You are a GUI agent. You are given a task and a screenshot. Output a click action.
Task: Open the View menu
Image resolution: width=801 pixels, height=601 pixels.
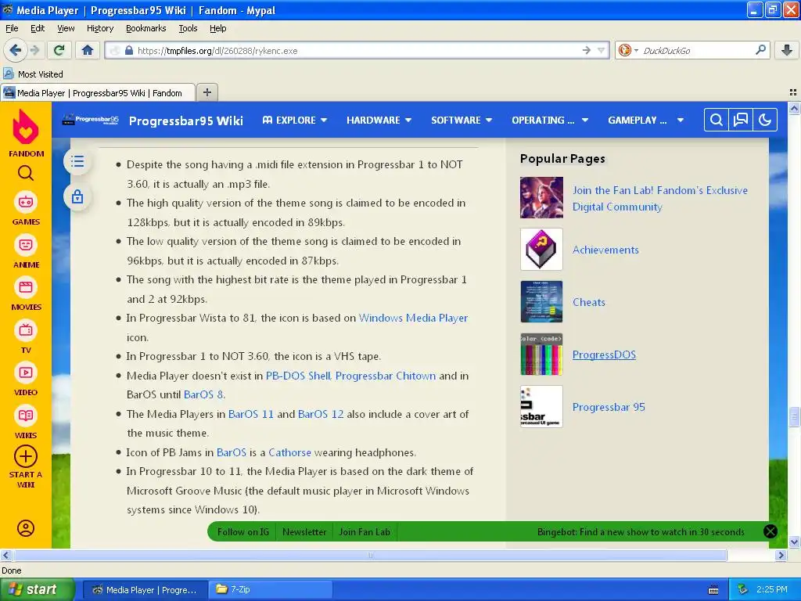pos(66,28)
